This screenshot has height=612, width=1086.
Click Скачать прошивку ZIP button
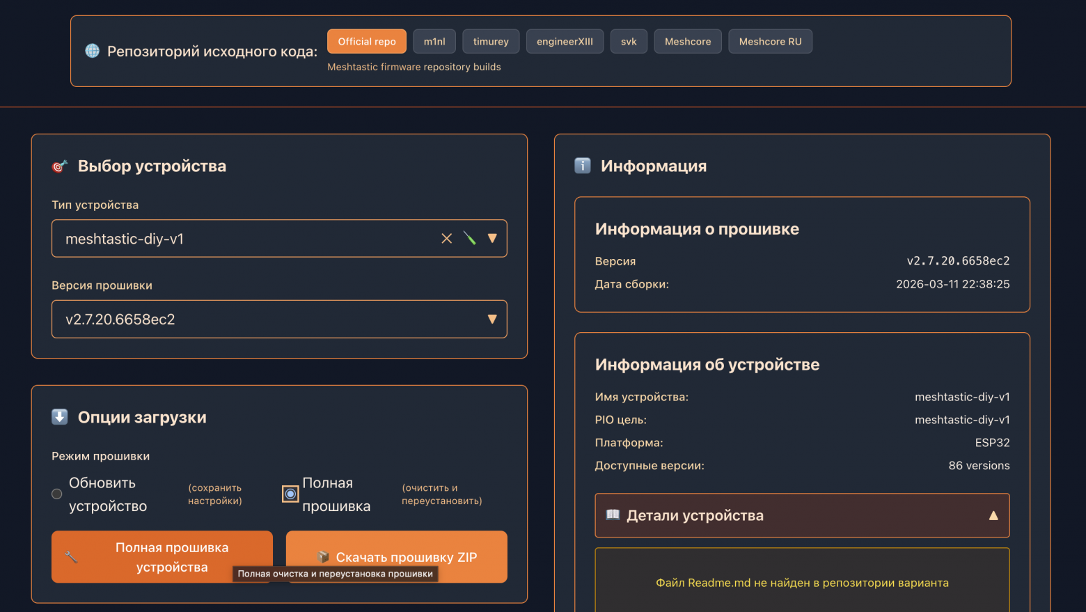397,557
